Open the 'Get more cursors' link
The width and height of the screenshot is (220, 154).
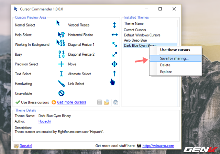pos(71,102)
